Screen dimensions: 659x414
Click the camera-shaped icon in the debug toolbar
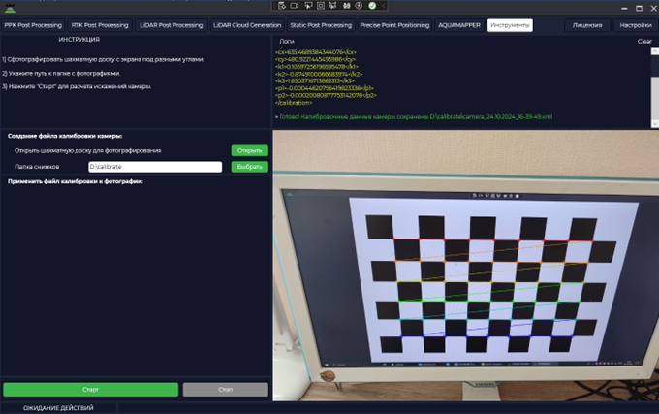[295, 5]
